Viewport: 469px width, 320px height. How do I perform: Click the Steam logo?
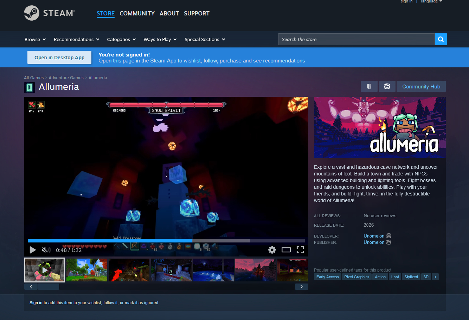point(49,13)
